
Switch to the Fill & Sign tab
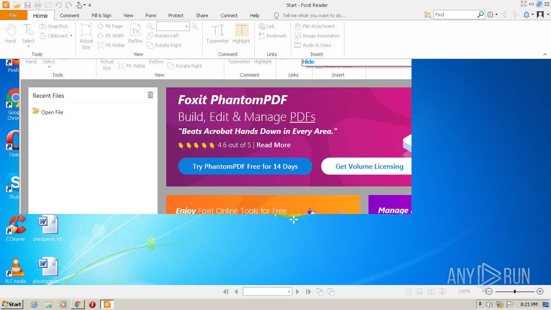(101, 15)
